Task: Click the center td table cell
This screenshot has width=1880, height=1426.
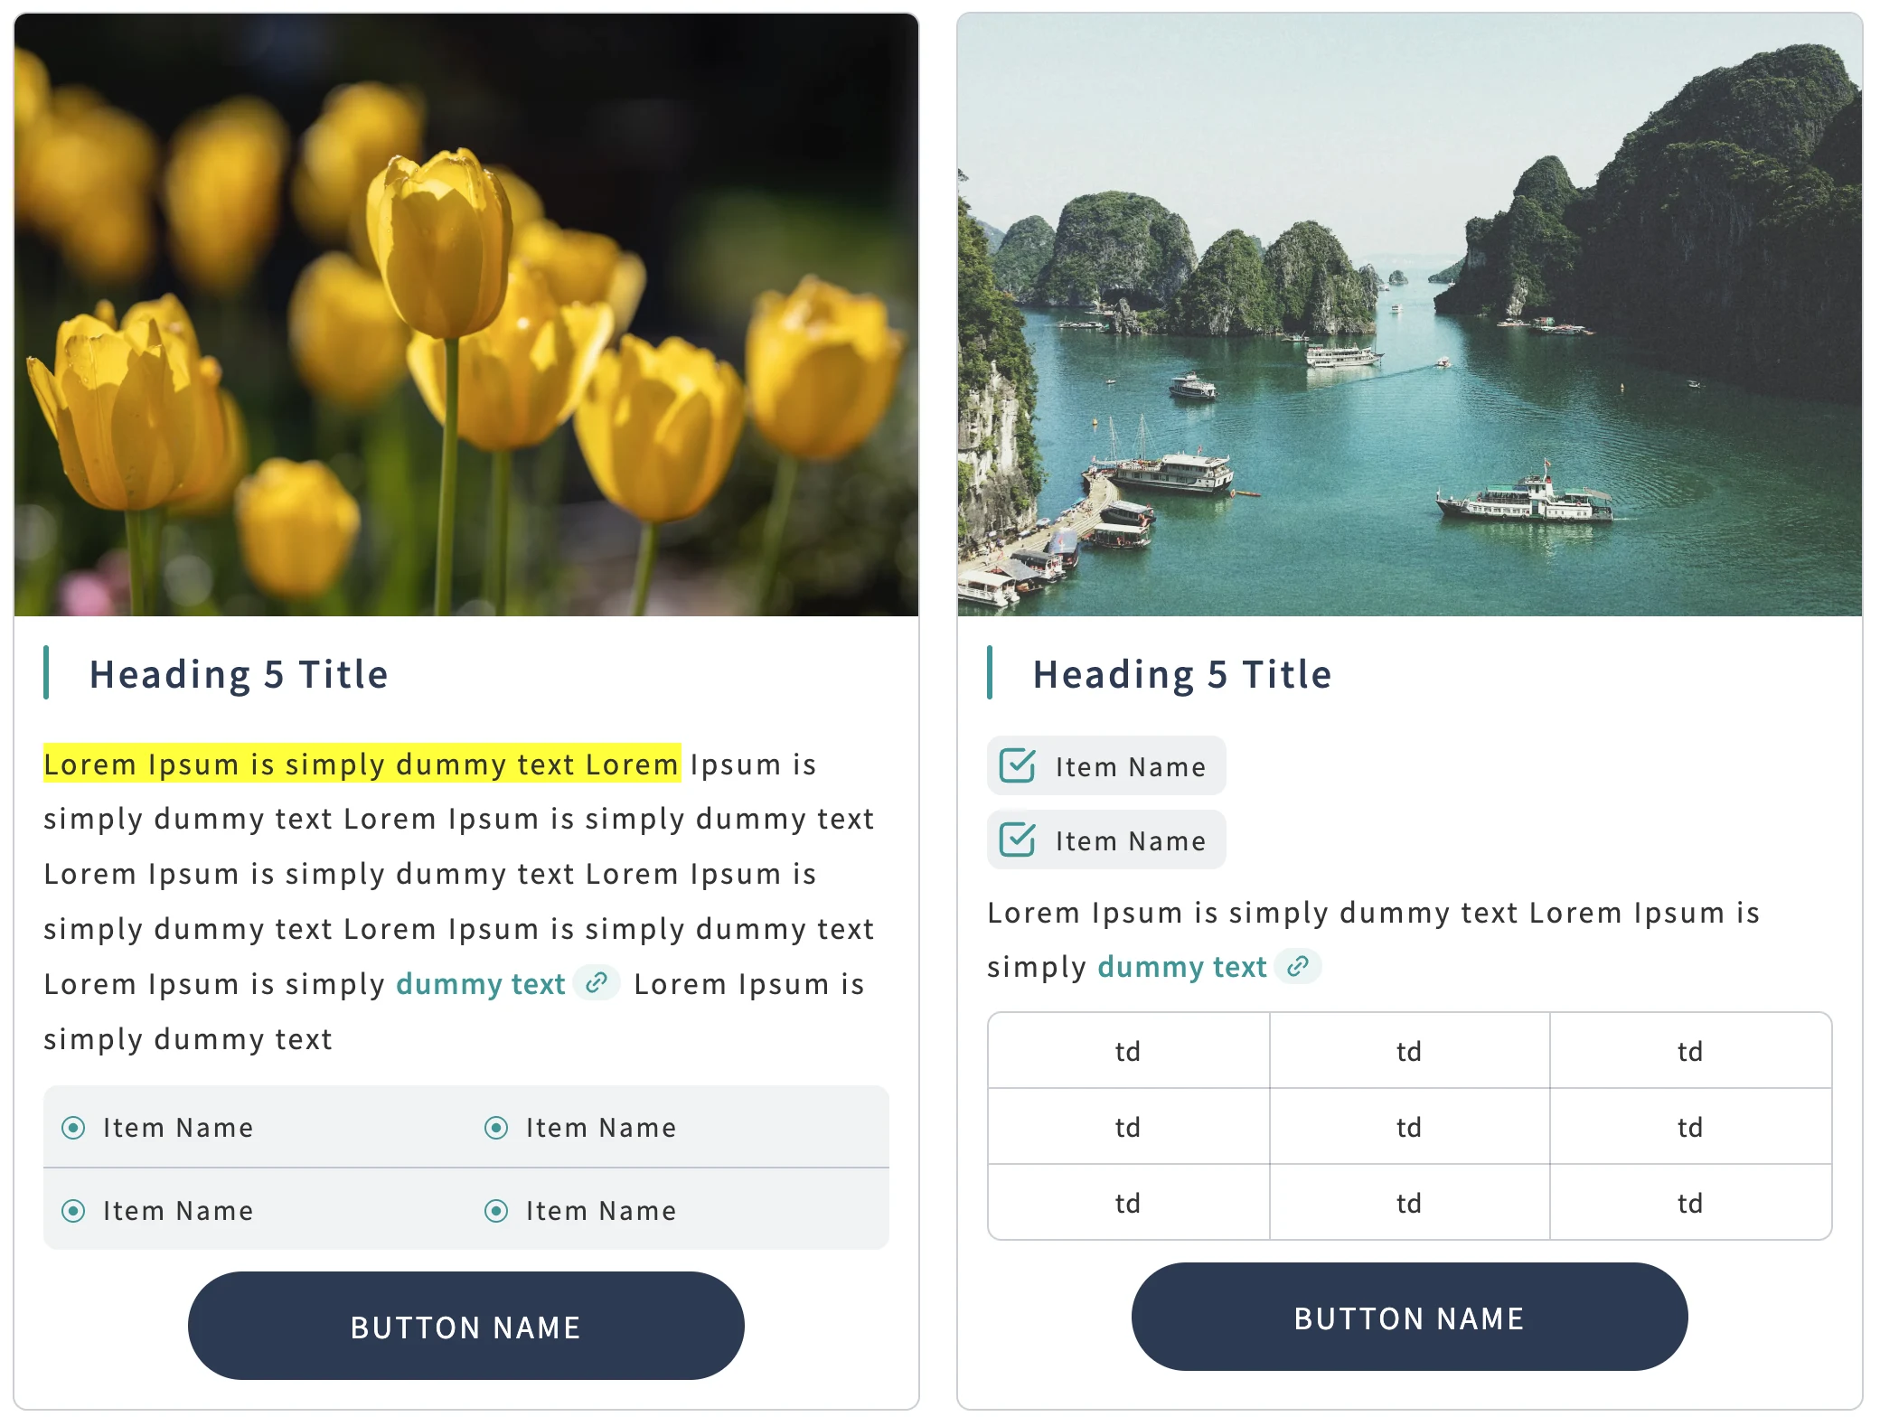Action: tap(1409, 1127)
